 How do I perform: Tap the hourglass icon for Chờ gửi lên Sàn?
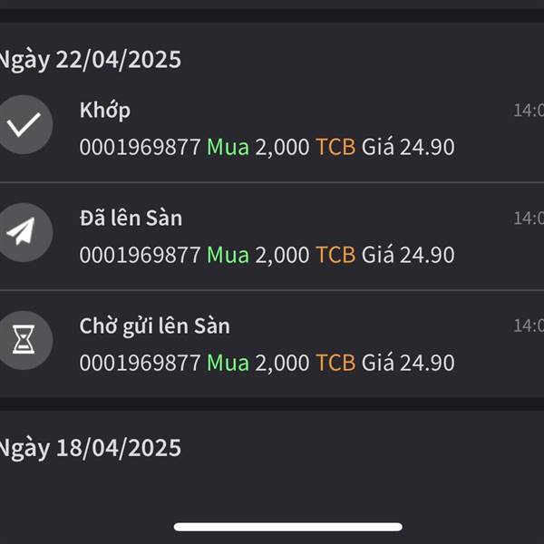(24, 340)
